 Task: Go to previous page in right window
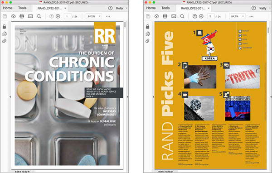coord(194,16)
